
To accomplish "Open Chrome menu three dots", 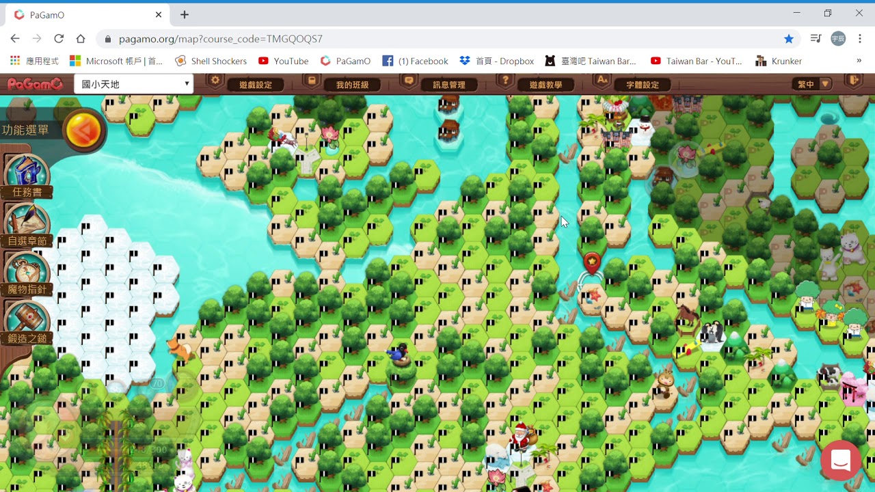I will point(860,39).
